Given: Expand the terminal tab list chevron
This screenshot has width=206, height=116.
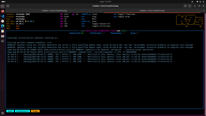Looking at the screenshot, I should 204,11.
